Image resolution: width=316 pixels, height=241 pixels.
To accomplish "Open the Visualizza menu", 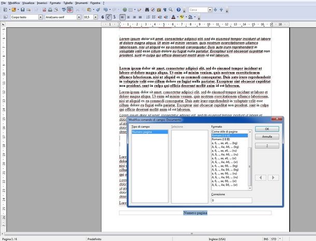I will coord(28,3).
